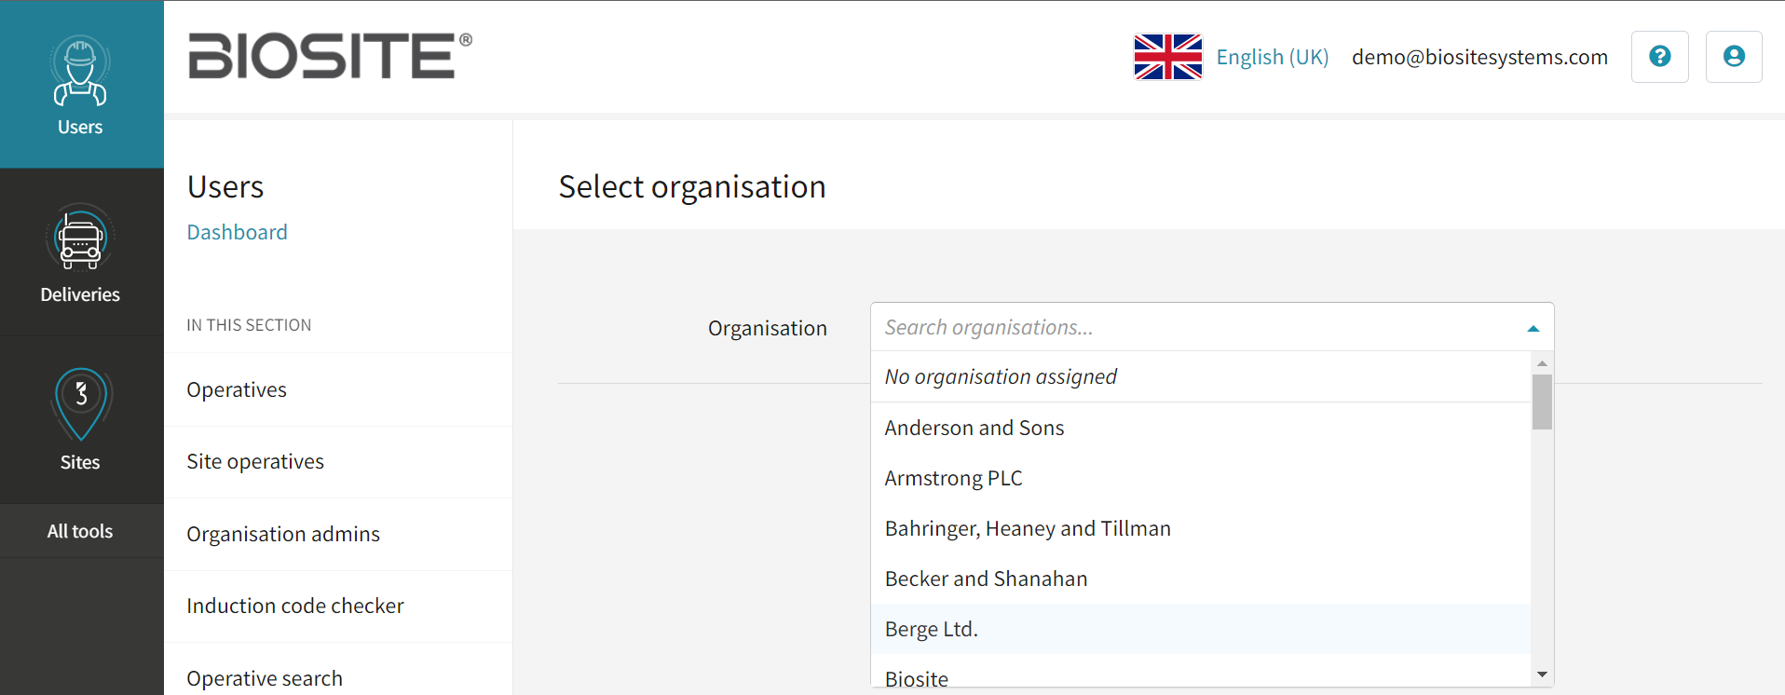Open Site operatives section

coord(338,462)
